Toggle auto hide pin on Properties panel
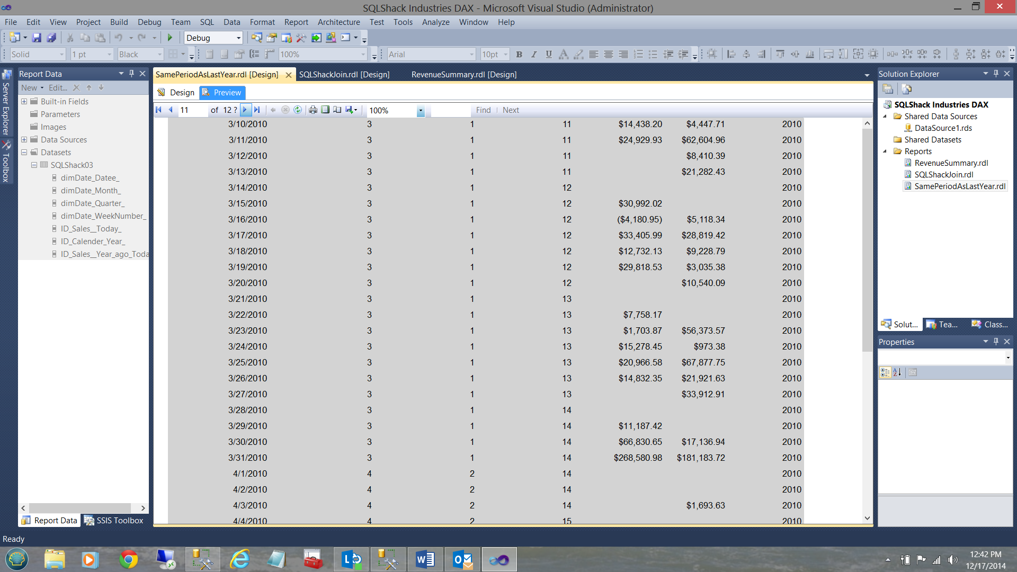 point(996,342)
